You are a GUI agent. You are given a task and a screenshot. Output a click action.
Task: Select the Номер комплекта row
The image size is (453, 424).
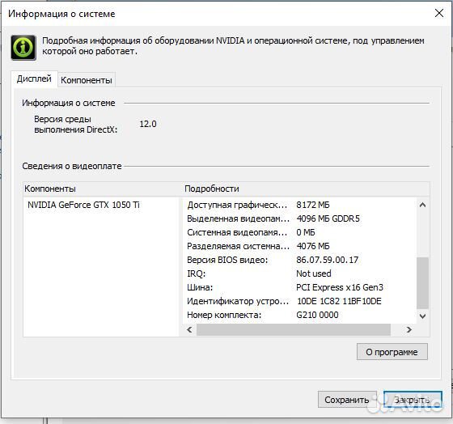(x=300, y=315)
